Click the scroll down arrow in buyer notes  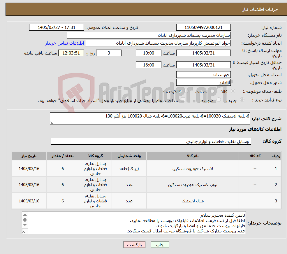pos(25,225)
